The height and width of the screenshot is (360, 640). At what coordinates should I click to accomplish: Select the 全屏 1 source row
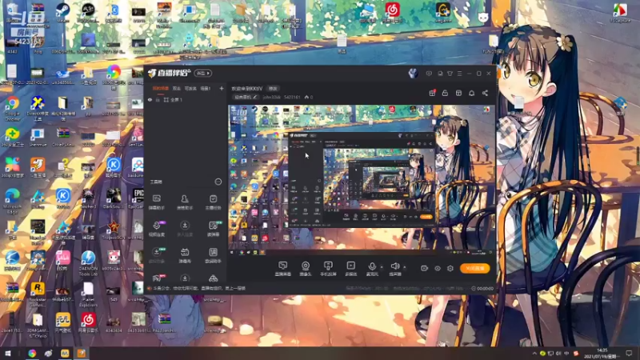pos(186,99)
